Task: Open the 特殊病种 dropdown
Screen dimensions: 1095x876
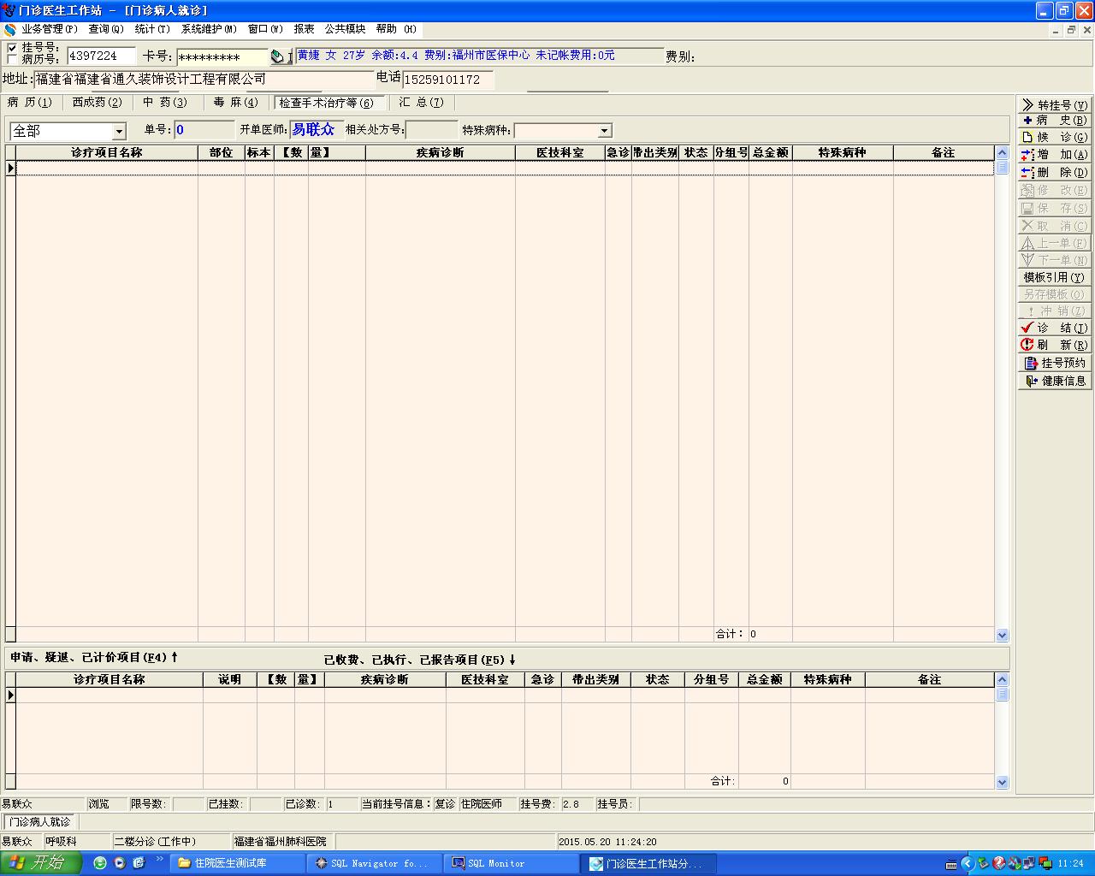Action: [x=605, y=131]
